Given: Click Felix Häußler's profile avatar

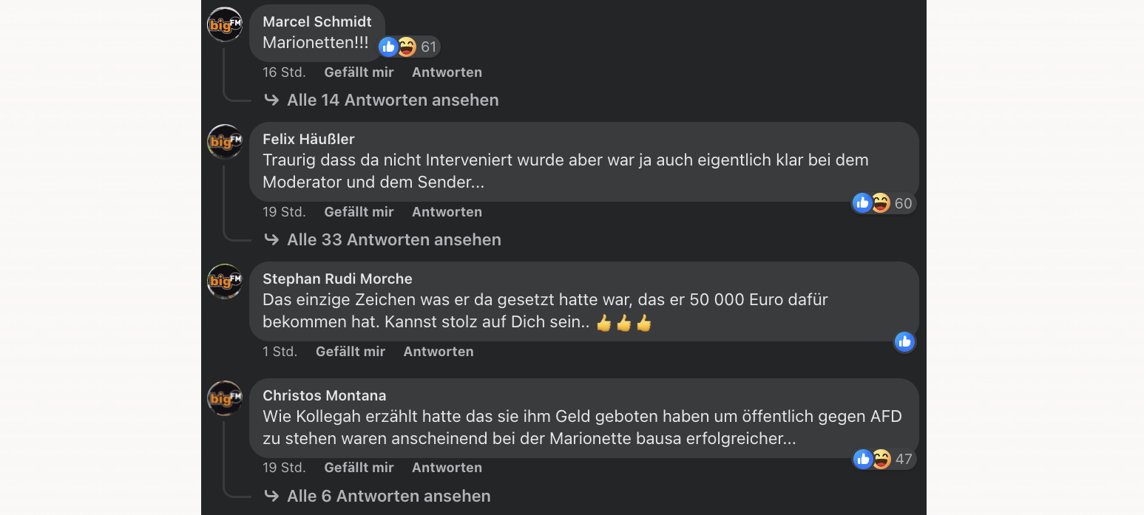Looking at the screenshot, I should 224,142.
